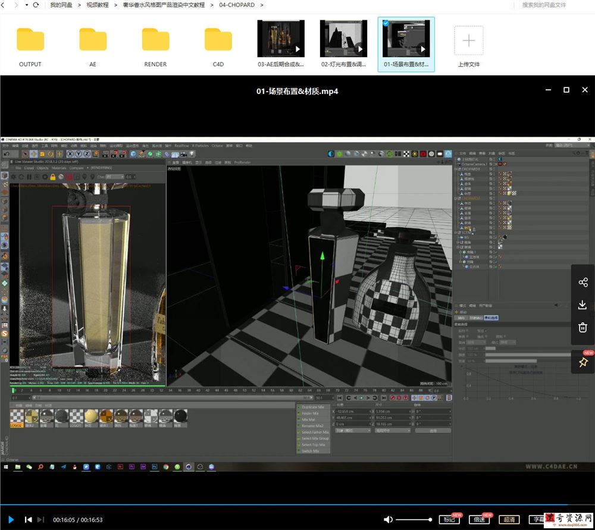Go to the timeline end frame
The height and width of the screenshot is (530, 595).
(384, 397)
